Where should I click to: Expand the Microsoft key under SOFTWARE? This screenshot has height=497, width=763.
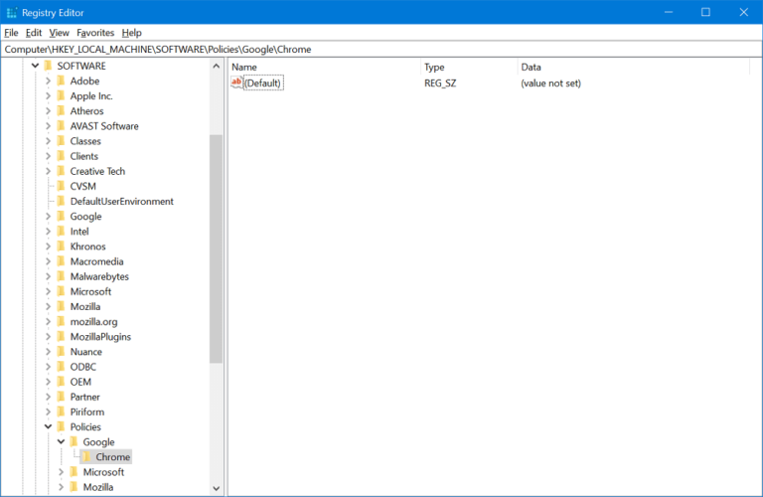coord(48,291)
